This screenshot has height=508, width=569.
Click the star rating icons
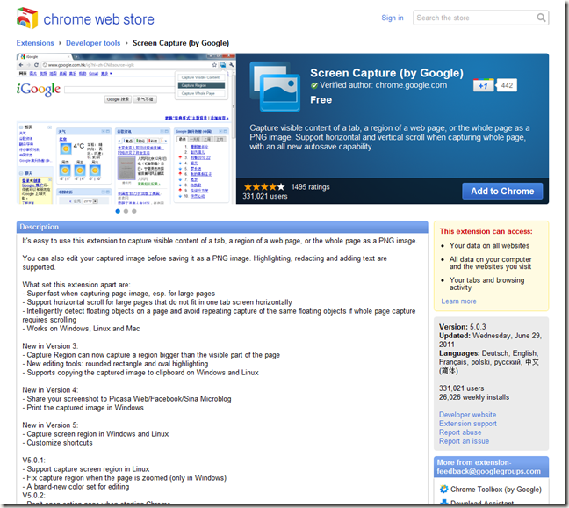(x=264, y=186)
